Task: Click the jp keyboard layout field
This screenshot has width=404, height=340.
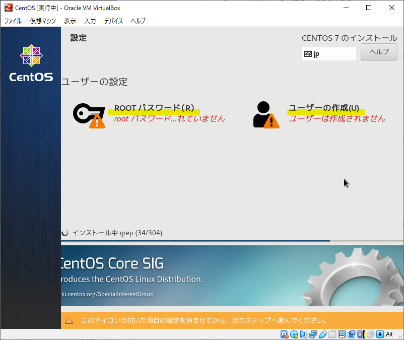Action: coord(328,53)
